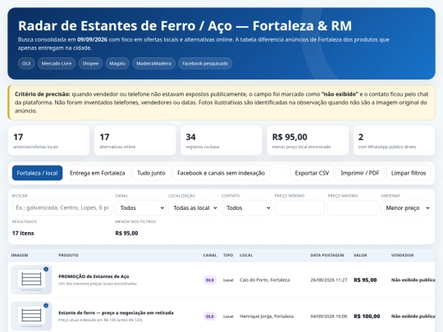Open the Tudo junto tab
Screen dimensions: 443x332
point(151,173)
